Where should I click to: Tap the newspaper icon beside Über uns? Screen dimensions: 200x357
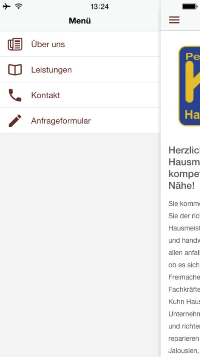pos(15,44)
